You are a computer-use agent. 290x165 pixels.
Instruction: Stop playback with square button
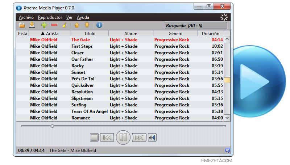94,137
